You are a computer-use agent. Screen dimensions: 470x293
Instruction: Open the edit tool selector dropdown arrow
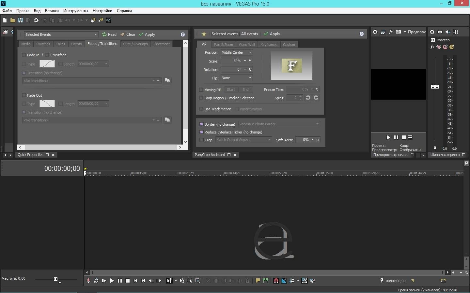point(176,281)
